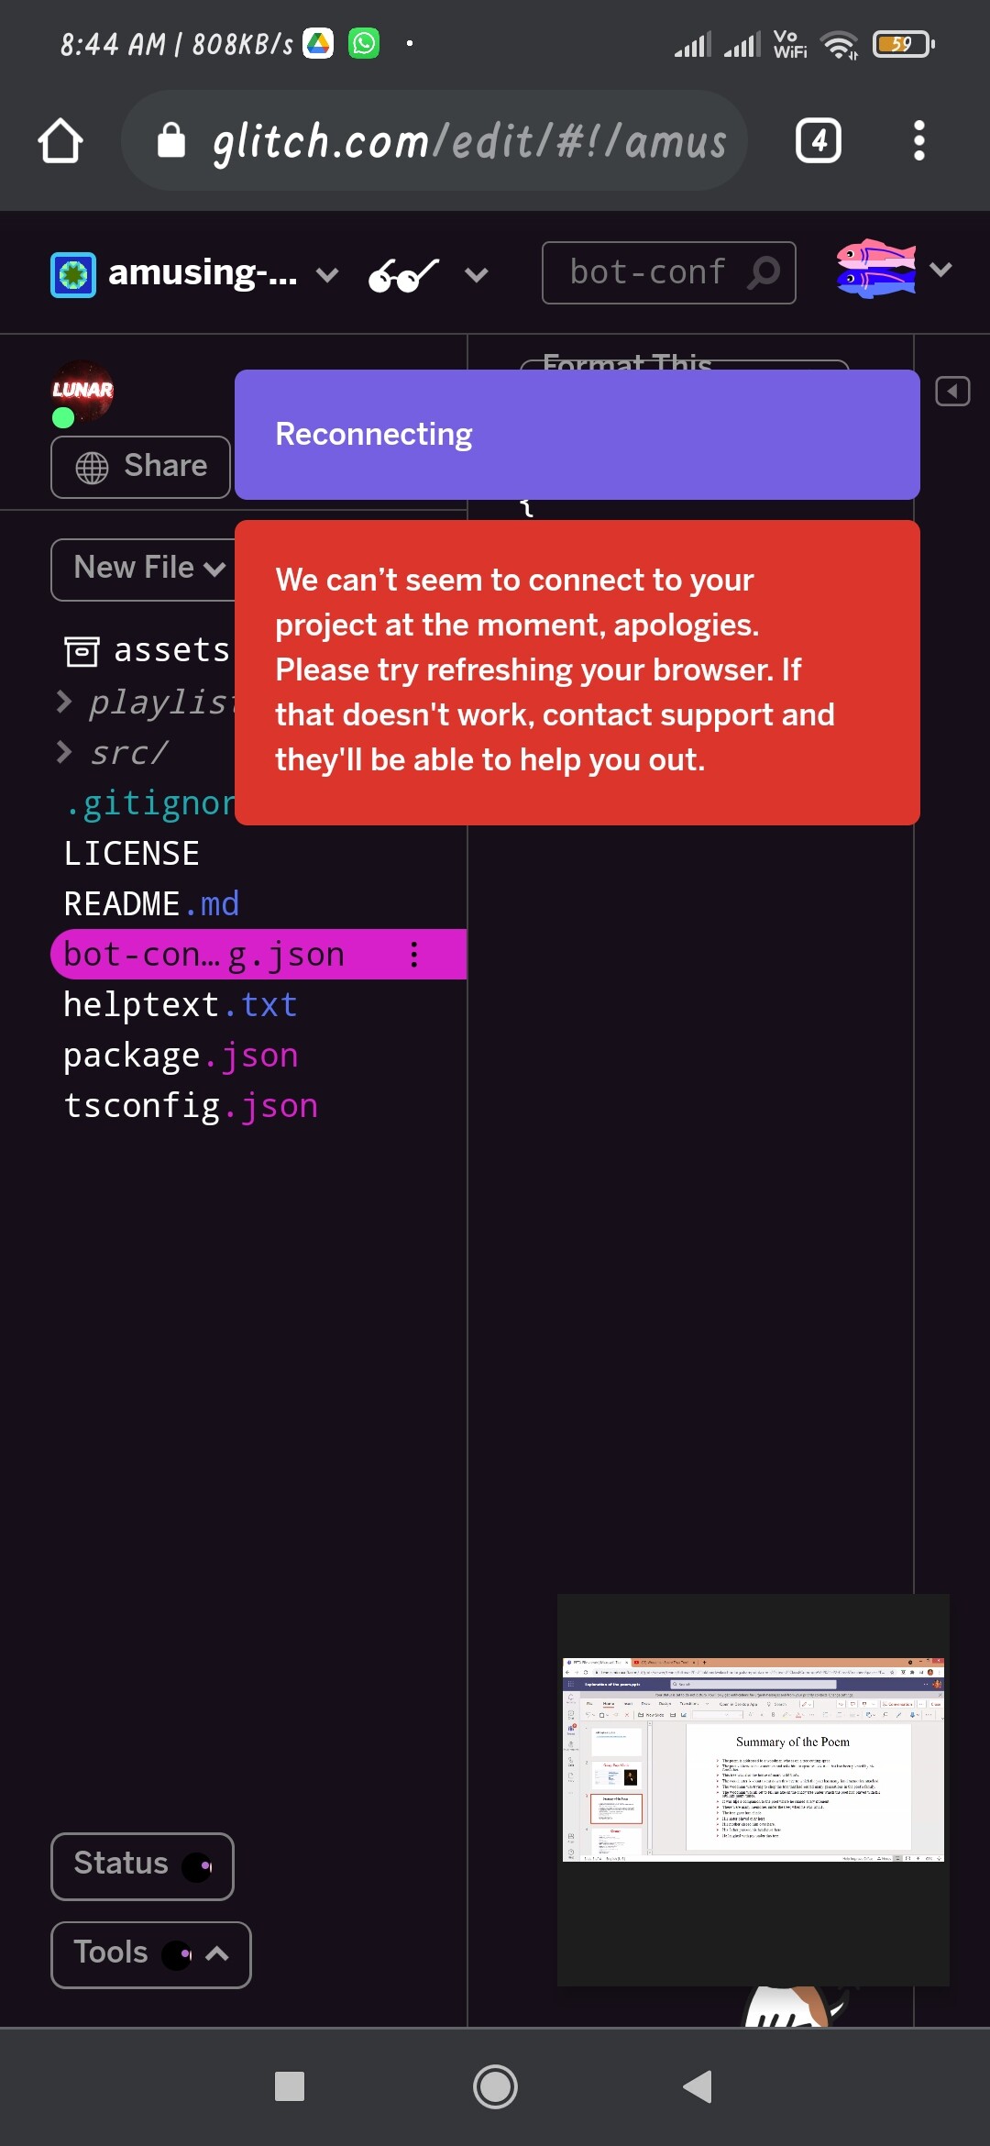Expand the show preview dropdown chevron

pyautogui.click(x=477, y=274)
